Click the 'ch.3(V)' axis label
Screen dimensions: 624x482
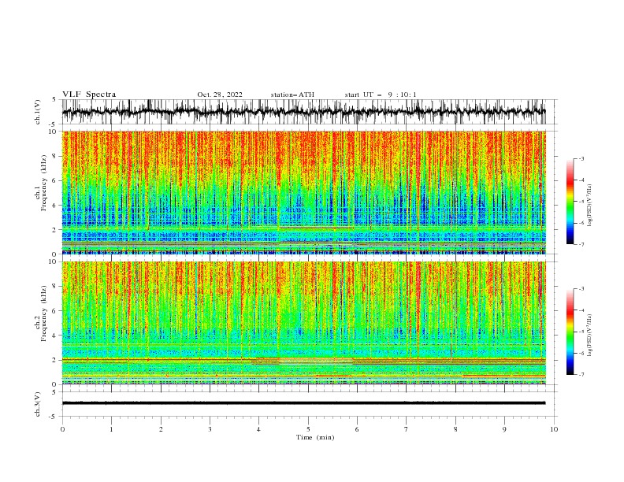click(x=38, y=405)
